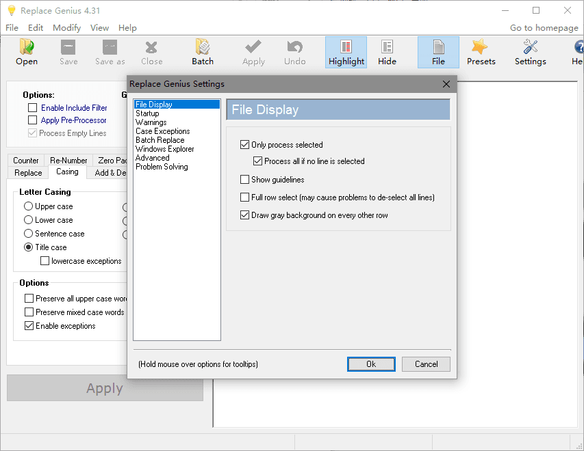This screenshot has height=451, width=584.
Task: Click the Save as toolbar icon
Action: [110, 53]
